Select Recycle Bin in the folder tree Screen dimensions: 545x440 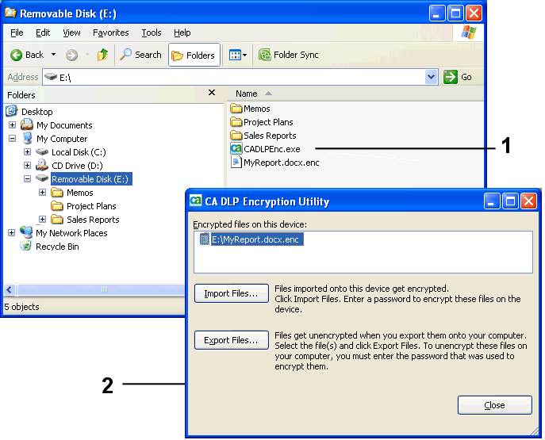(50, 247)
